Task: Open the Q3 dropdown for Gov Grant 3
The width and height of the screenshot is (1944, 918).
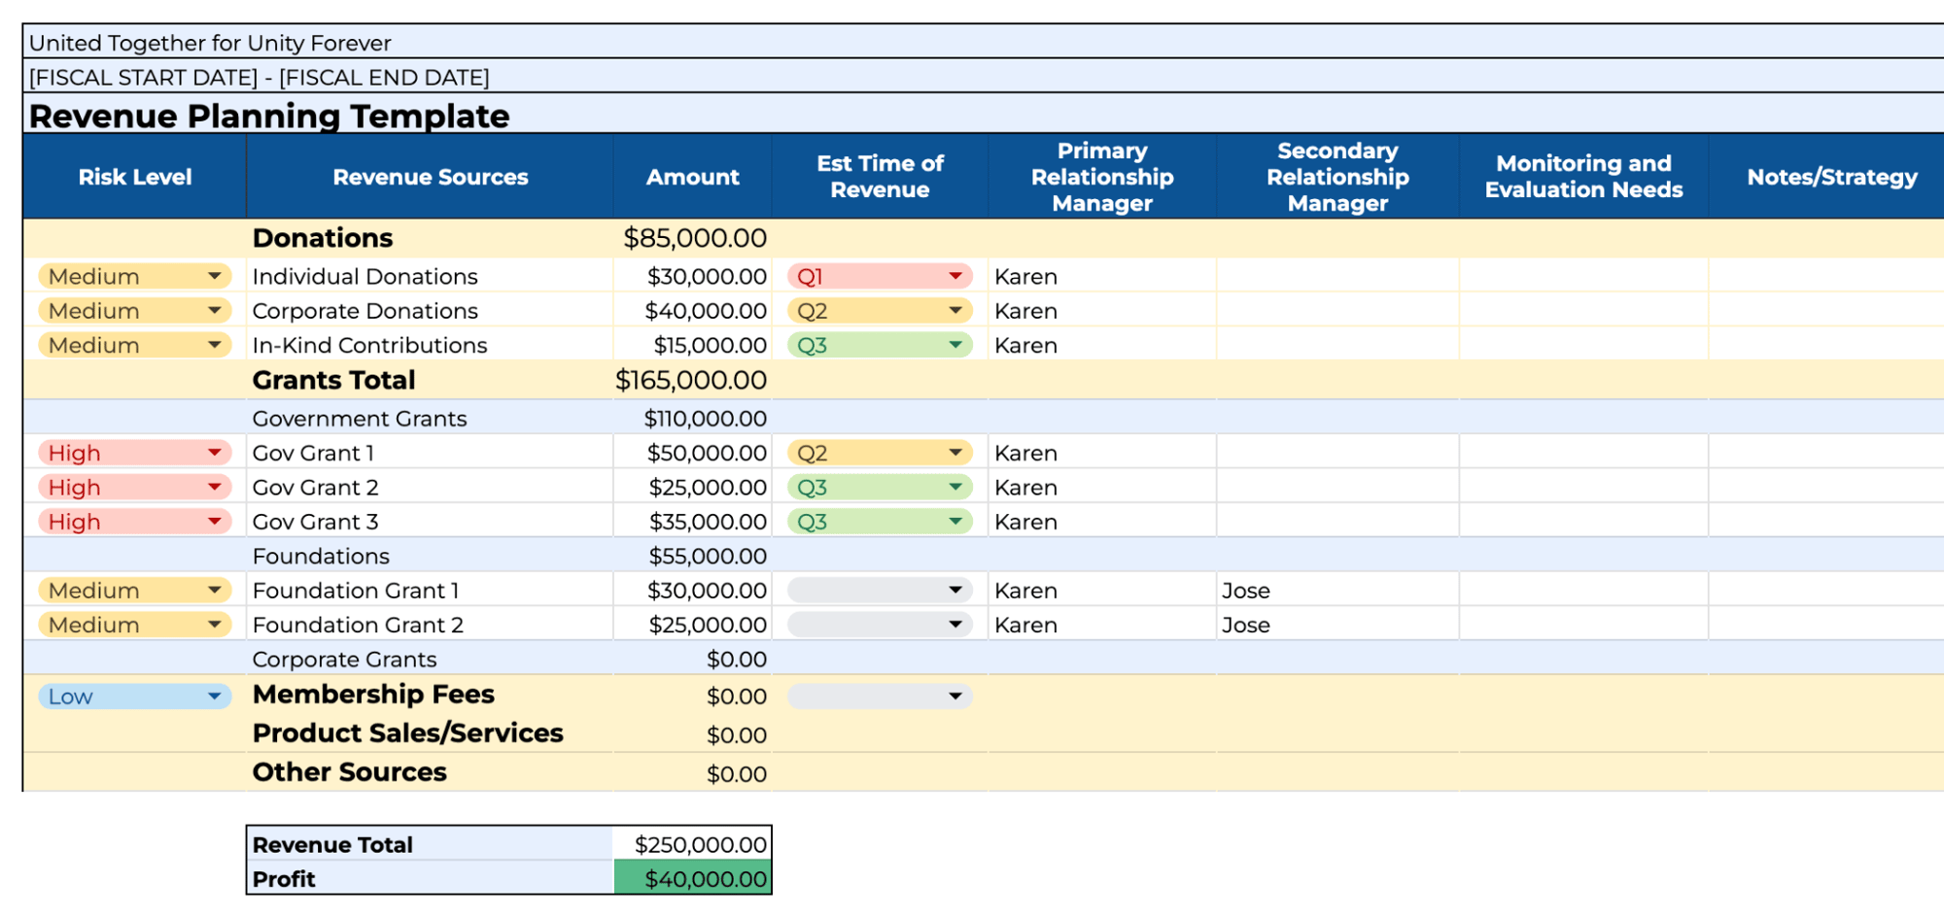Action: click(x=880, y=522)
